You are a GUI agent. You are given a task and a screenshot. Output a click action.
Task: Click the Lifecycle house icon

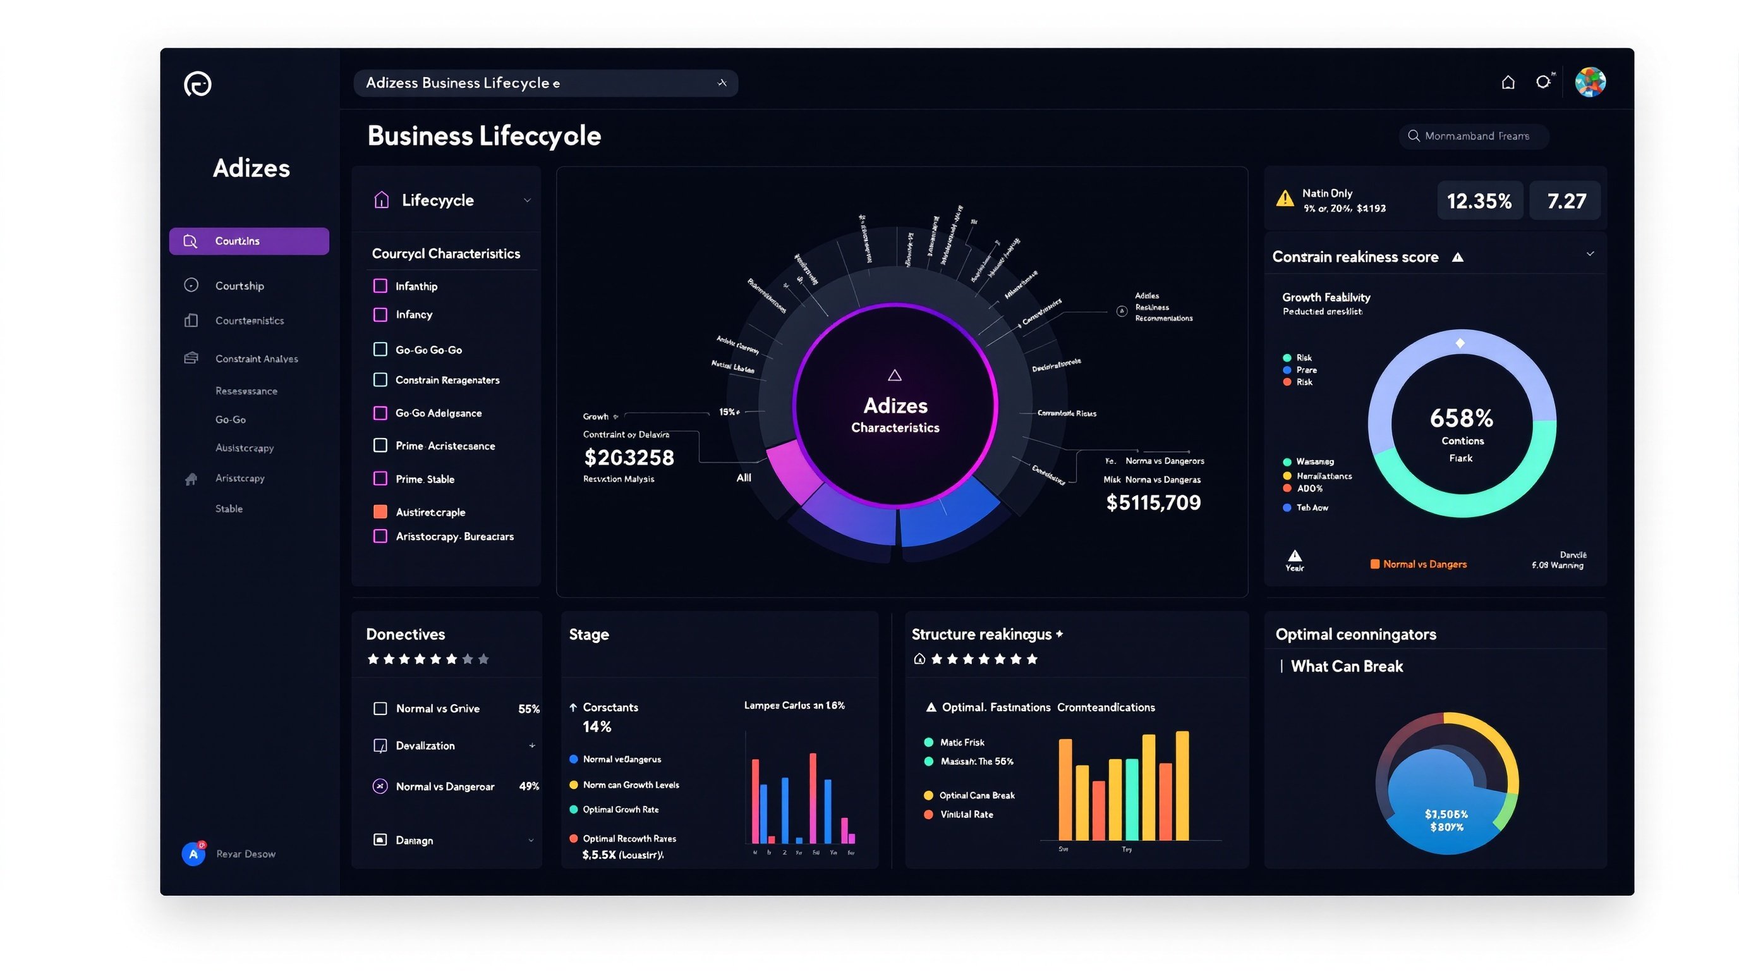(x=382, y=200)
